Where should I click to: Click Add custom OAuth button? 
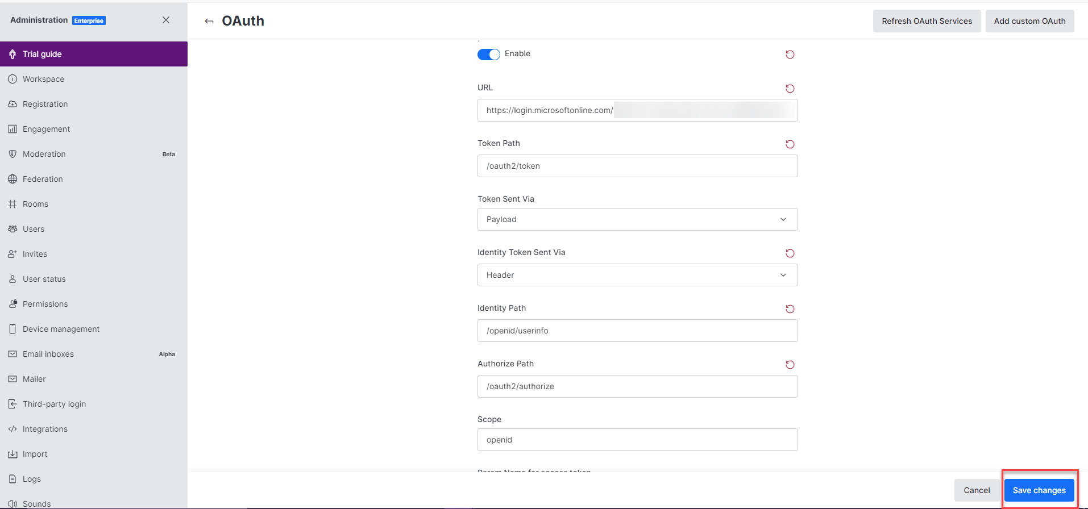pos(1029,21)
